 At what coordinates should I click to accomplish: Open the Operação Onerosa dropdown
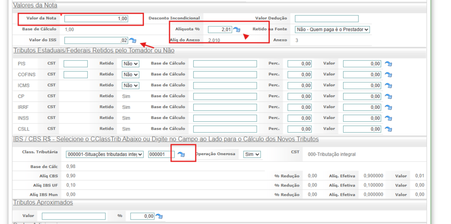pyautogui.click(x=252, y=154)
